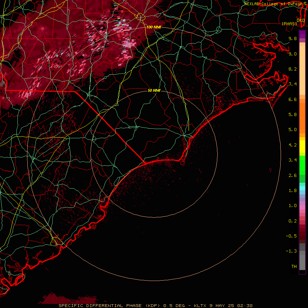
Task: Click the 1.0 scale value
Action: pos(293,206)
